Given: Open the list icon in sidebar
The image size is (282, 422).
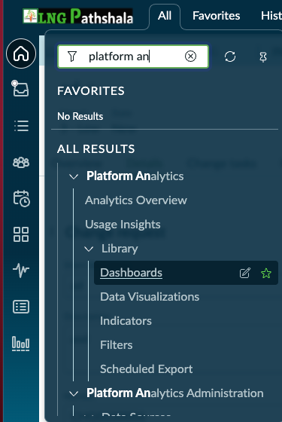Looking at the screenshot, I should [x=21, y=126].
